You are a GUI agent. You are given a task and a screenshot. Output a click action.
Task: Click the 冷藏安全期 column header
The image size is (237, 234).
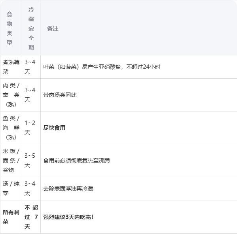31,28
